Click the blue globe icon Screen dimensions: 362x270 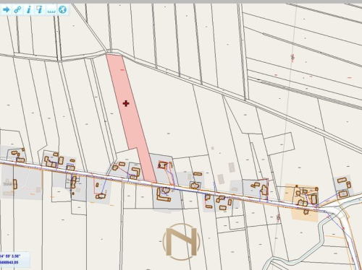click(x=62, y=9)
